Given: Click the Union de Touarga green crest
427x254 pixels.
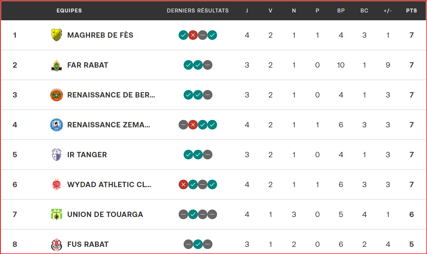Looking at the screenshot, I should (x=57, y=215).
